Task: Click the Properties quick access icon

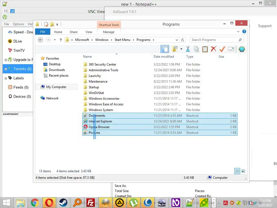Action: (x=46, y=24)
